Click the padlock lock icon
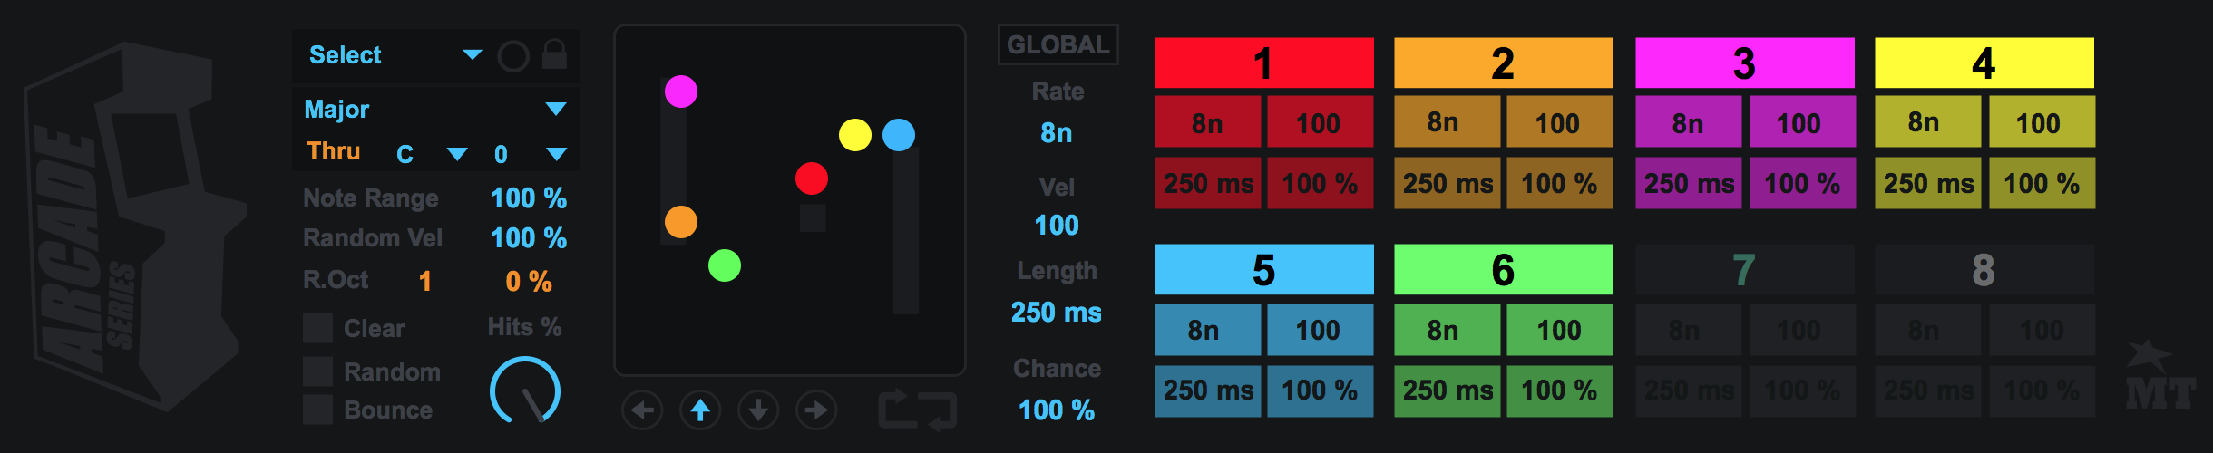Viewport: 2213px width, 453px height. click(554, 55)
